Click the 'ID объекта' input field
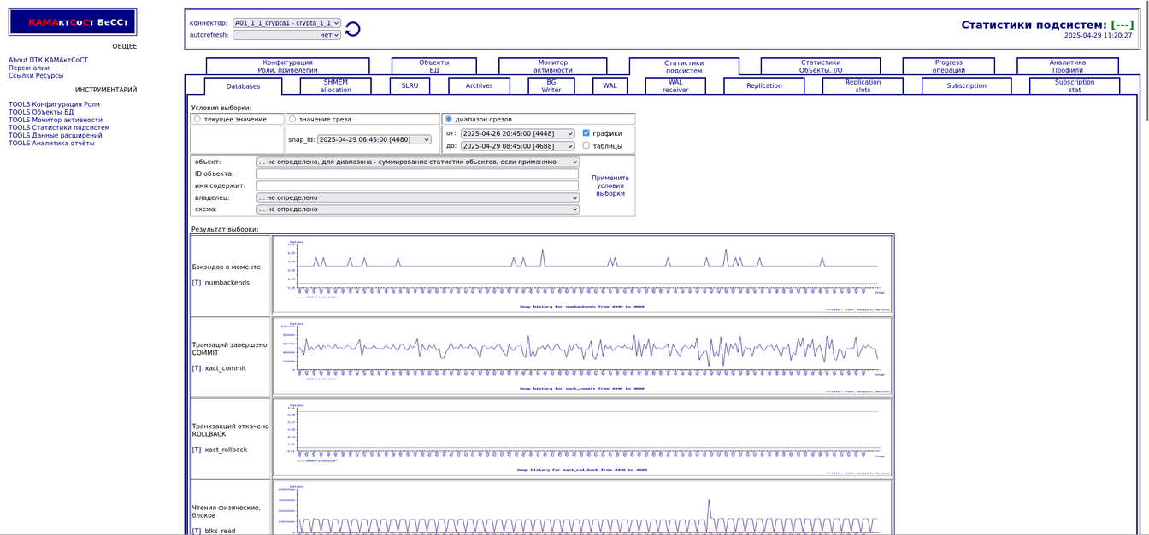The width and height of the screenshot is (1149, 535). pyautogui.click(x=417, y=173)
